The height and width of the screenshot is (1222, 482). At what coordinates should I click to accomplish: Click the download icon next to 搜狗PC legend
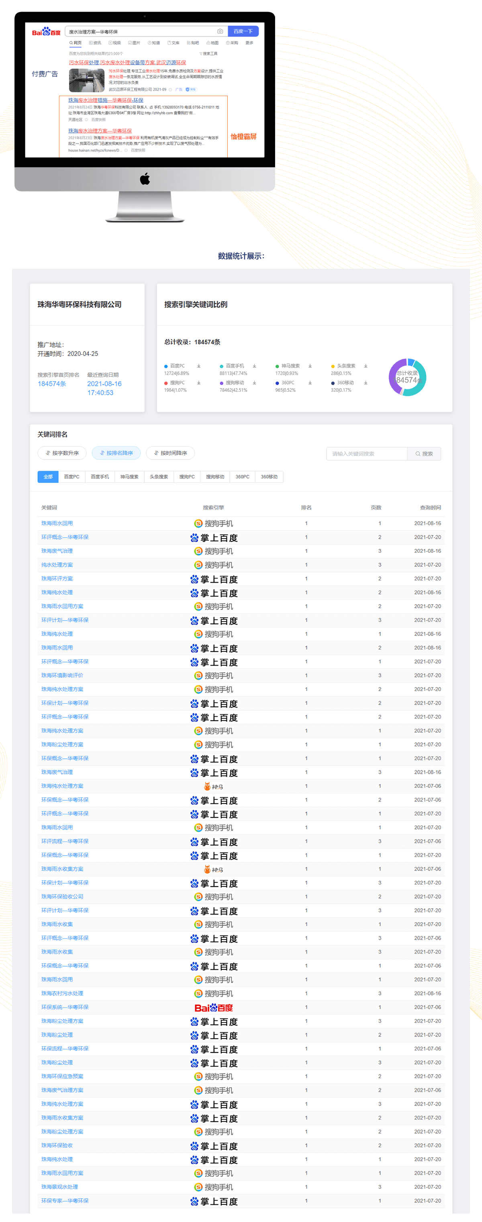(x=199, y=382)
